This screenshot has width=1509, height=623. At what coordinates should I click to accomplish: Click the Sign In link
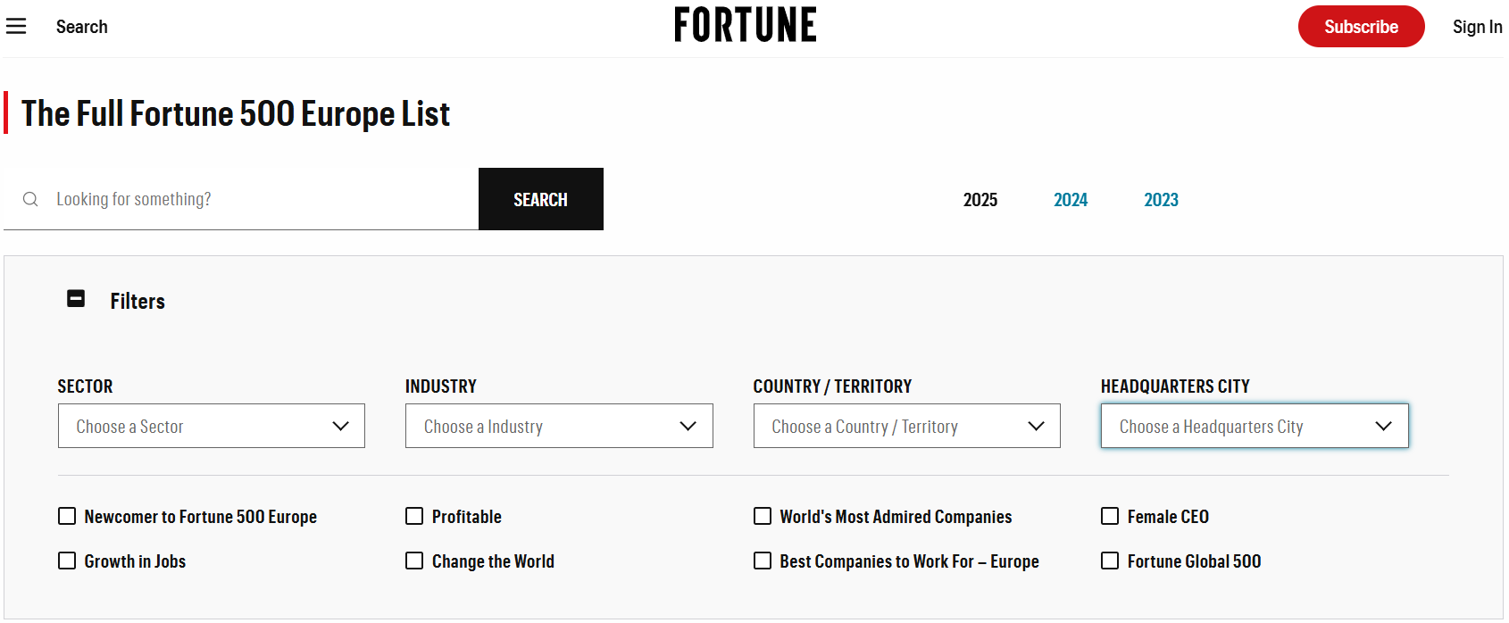(1477, 27)
